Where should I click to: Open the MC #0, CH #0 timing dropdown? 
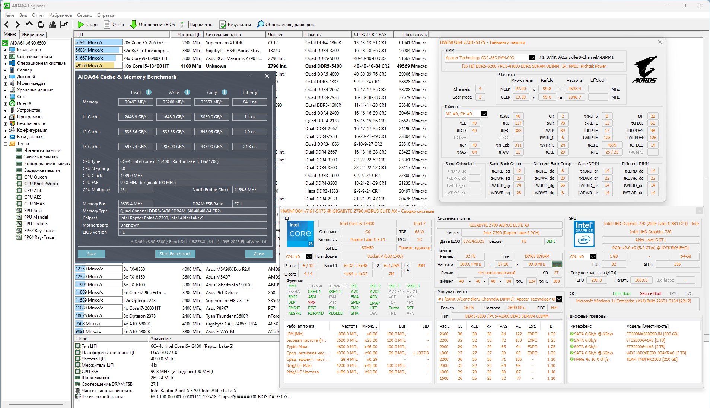coord(484,114)
